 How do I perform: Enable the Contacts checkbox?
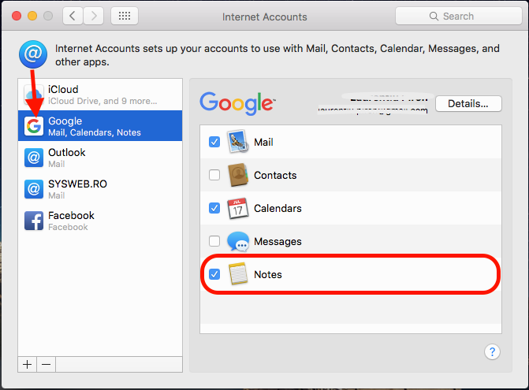click(214, 175)
